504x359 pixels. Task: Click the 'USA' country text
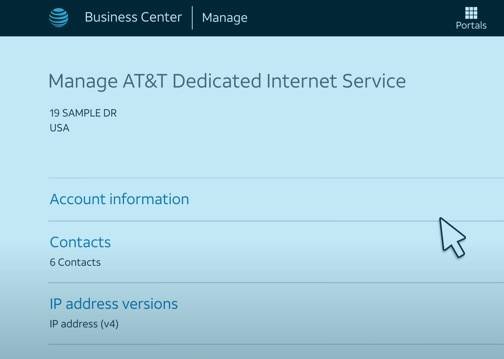tap(60, 128)
